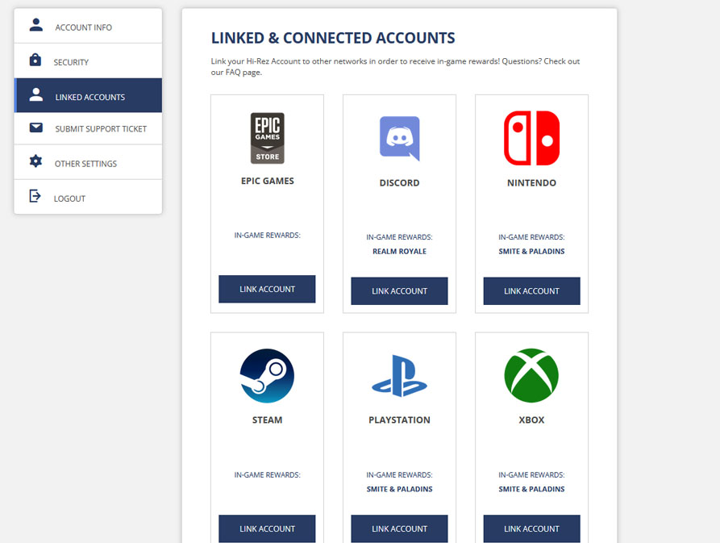
Task: Select the Nintendo Switch icon
Action: (531, 139)
